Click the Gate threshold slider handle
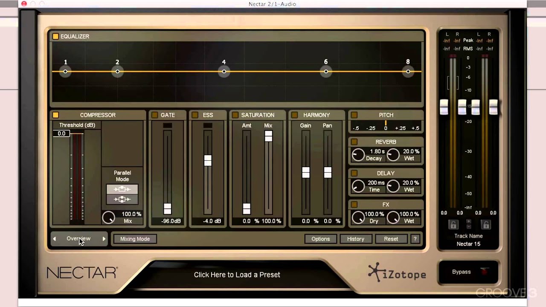 168,209
